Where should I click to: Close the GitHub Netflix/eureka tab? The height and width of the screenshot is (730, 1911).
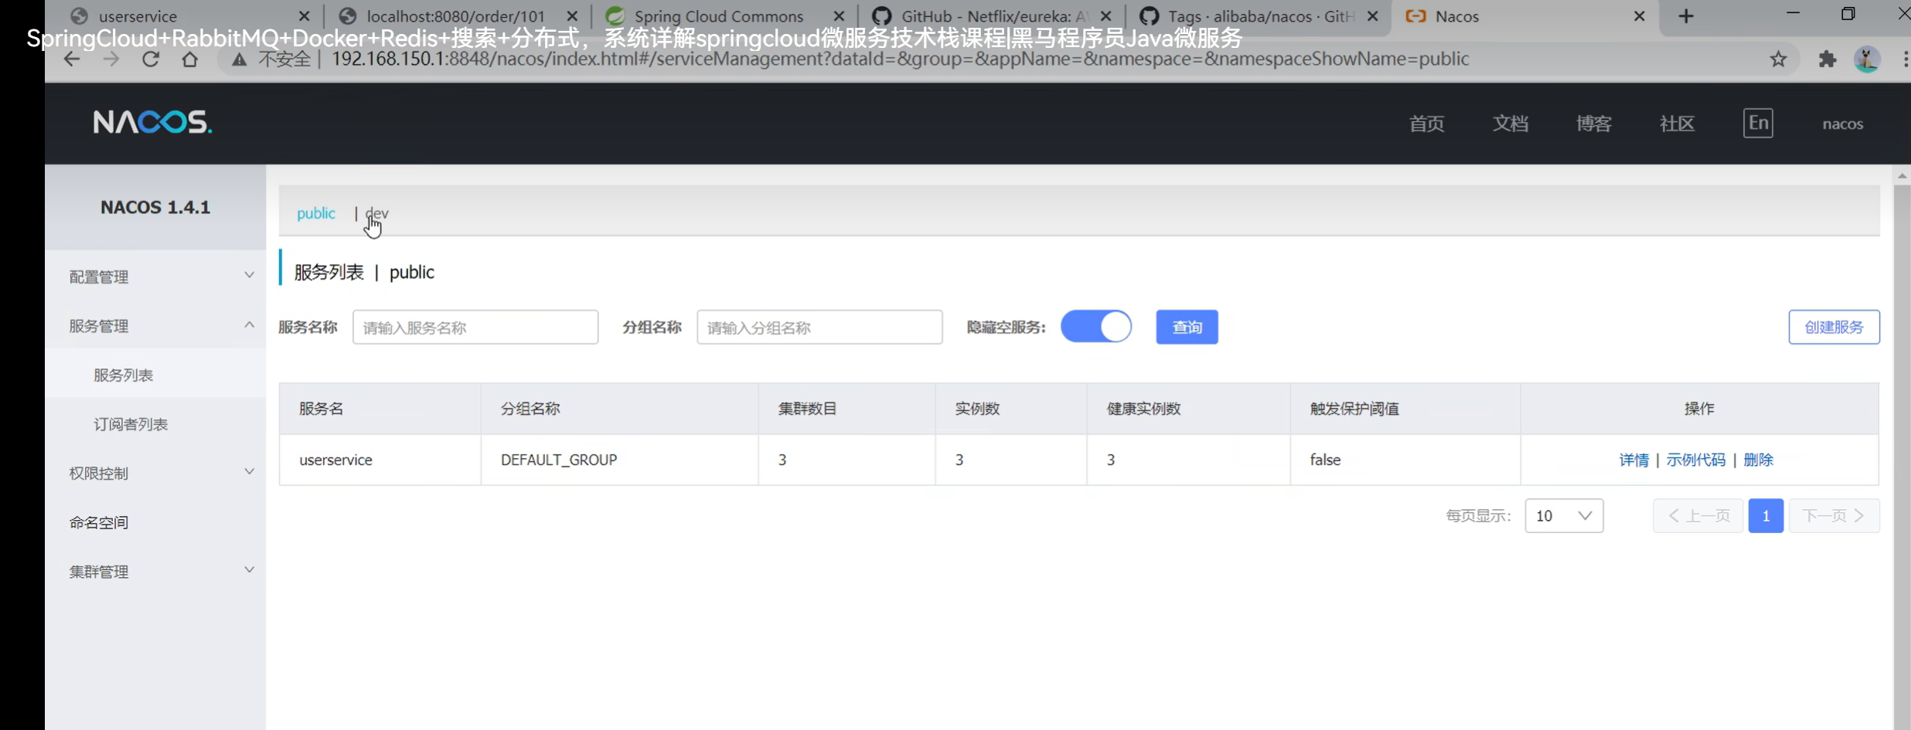pyautogui.click(x=1106, y=16)
